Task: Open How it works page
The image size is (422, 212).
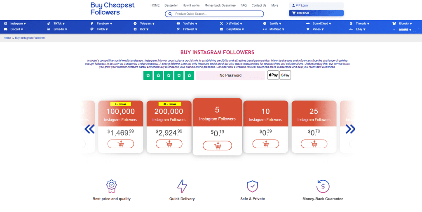Action: point(191,5)
